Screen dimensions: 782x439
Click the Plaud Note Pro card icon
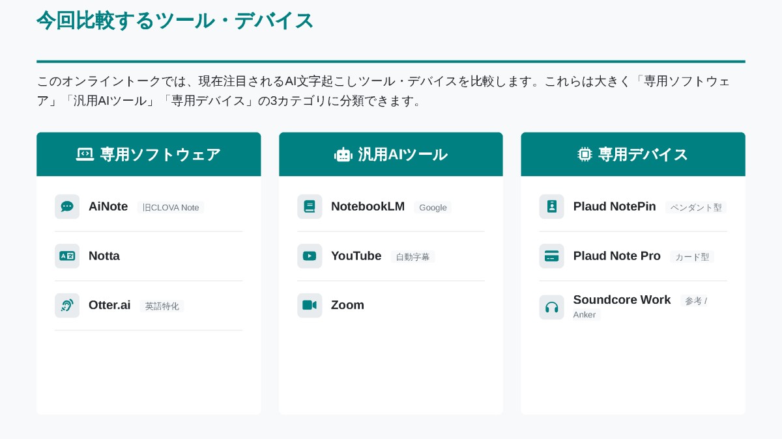[x=551, y=256]
